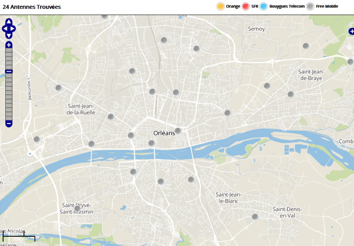Zoom in with the plus button

click(9, 45)
